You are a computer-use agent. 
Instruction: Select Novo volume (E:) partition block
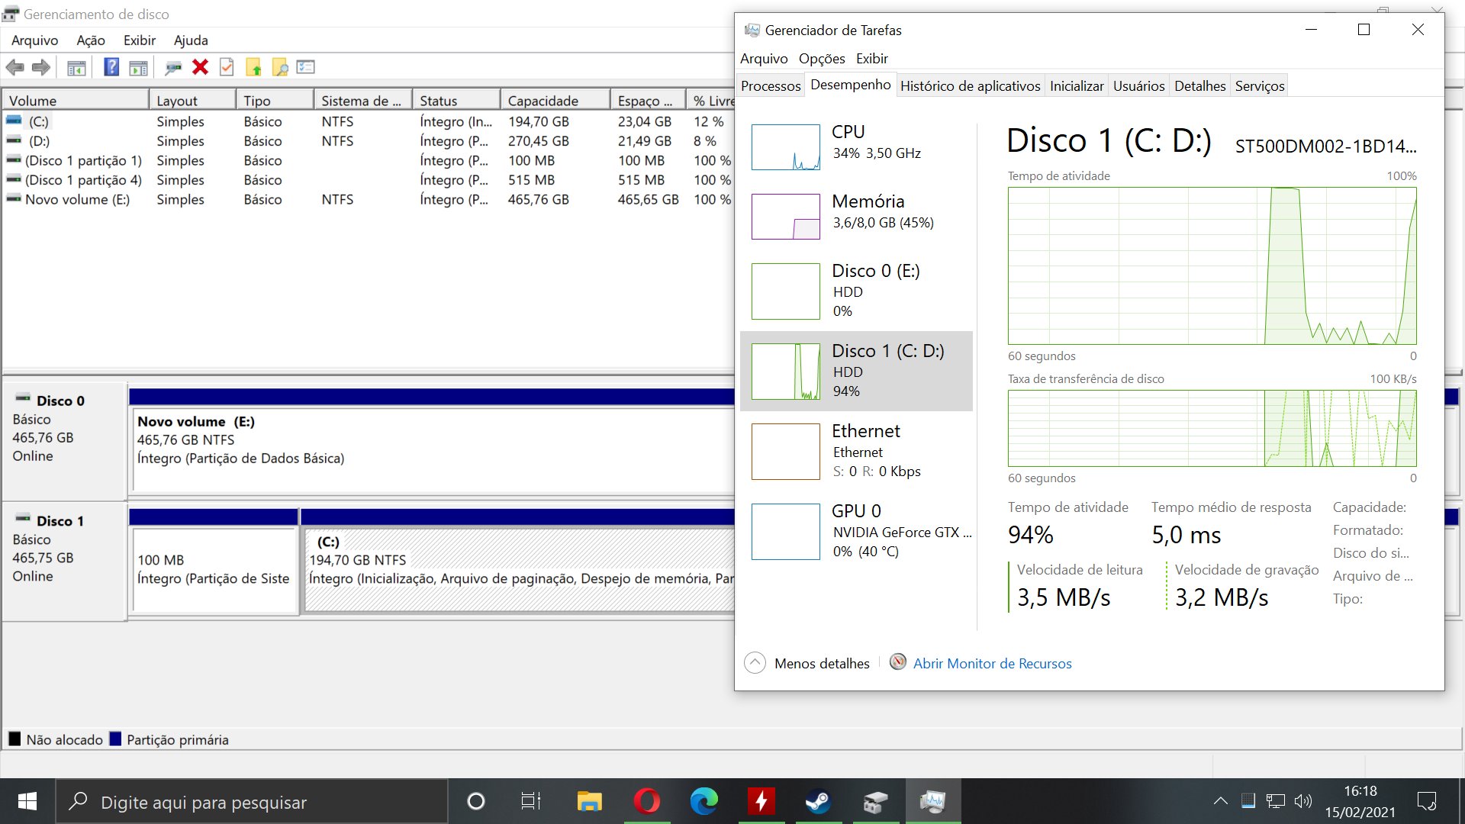(x=432, y=449)
